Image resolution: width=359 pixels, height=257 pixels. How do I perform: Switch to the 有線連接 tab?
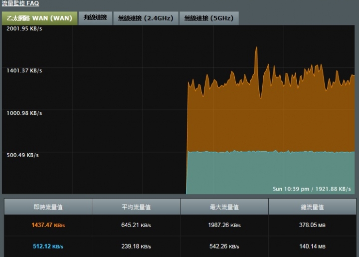pos(95,18)
